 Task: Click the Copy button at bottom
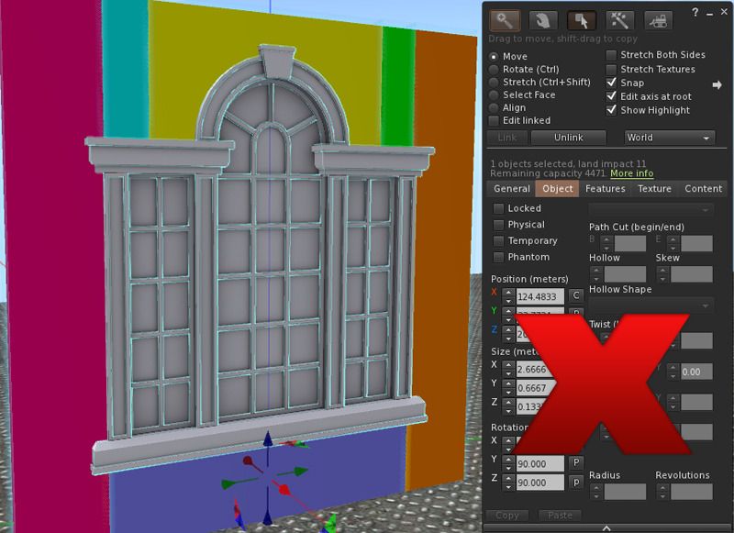coord(507,516)
